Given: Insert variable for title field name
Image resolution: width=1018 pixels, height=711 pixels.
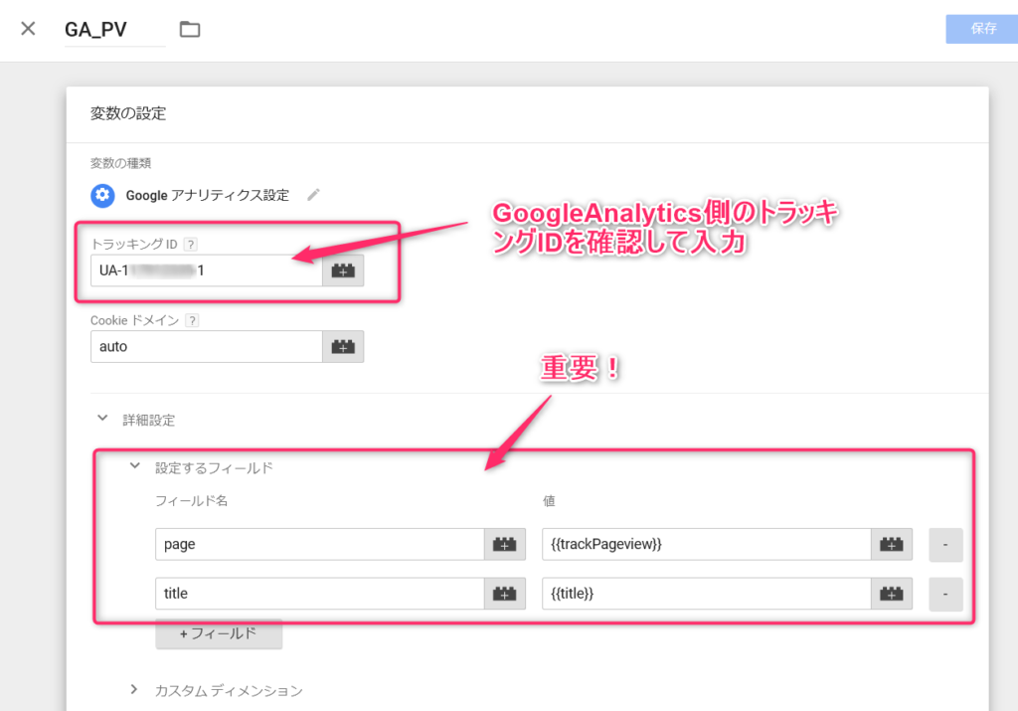Looking at the screenshot, I should [505, 594].
